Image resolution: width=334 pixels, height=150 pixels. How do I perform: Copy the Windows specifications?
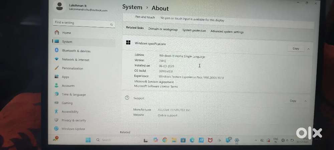point(296,49)
